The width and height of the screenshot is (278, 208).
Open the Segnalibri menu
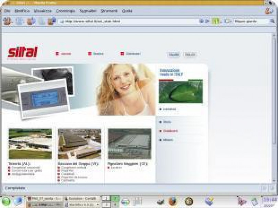88,11
